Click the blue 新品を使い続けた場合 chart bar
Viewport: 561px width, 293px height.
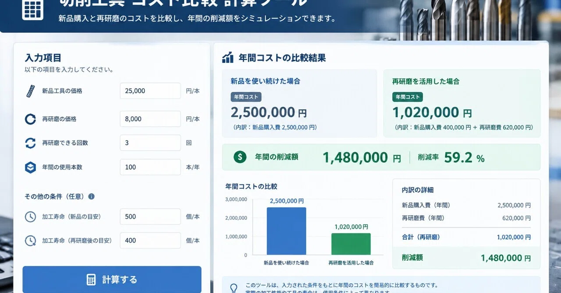click(x=286, y=231)
